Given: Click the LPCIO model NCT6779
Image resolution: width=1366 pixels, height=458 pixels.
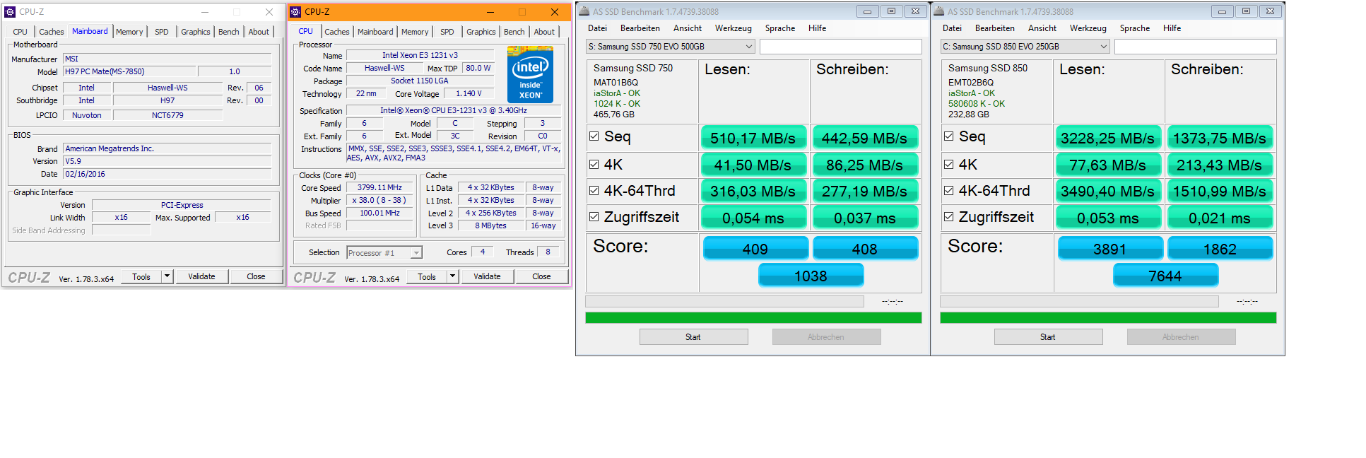Looking at the screenshot, I should [167, 115].
